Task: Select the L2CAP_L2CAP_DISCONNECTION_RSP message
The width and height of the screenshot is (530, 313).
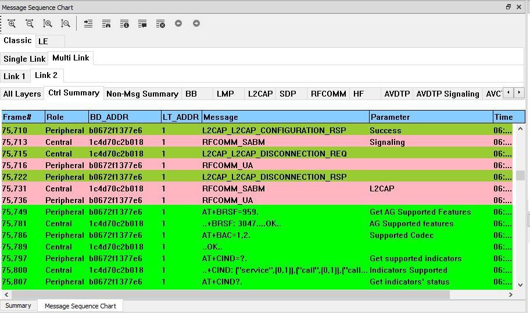Action: pyautogui.click(x=274, y=177)
